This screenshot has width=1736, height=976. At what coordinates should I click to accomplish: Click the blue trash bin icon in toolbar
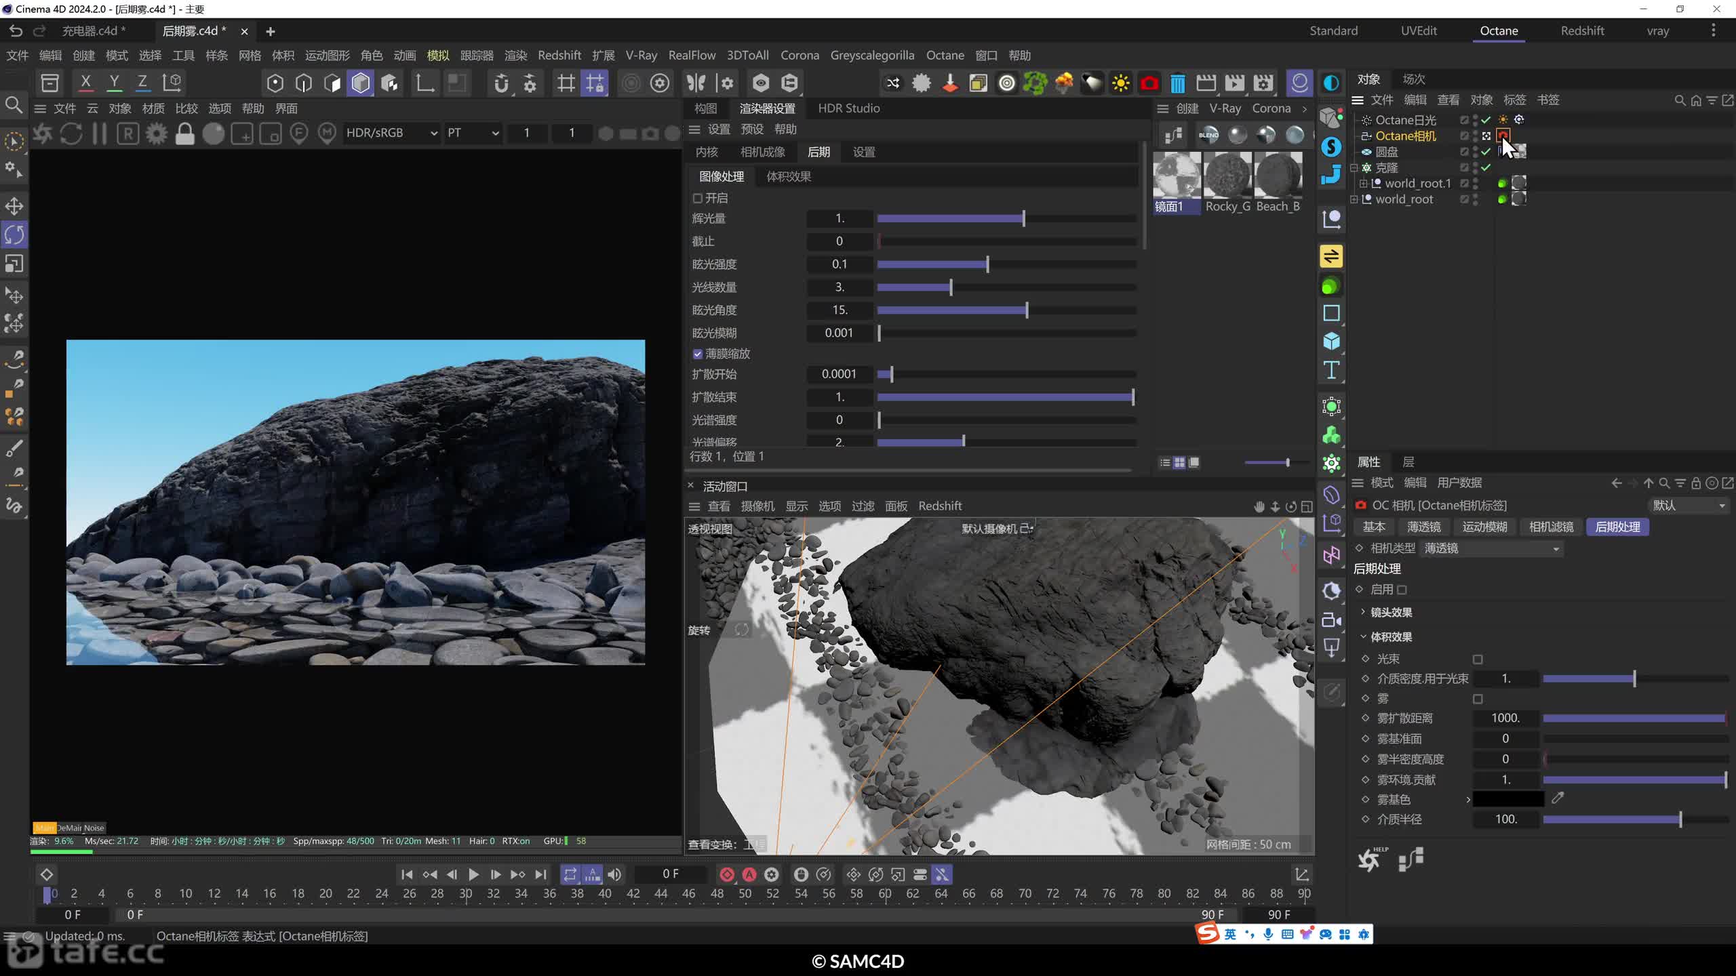[1178, 83]
